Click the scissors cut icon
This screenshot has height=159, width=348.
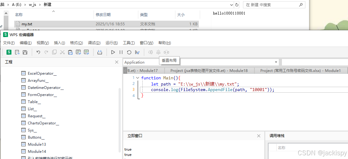point(62,52)
